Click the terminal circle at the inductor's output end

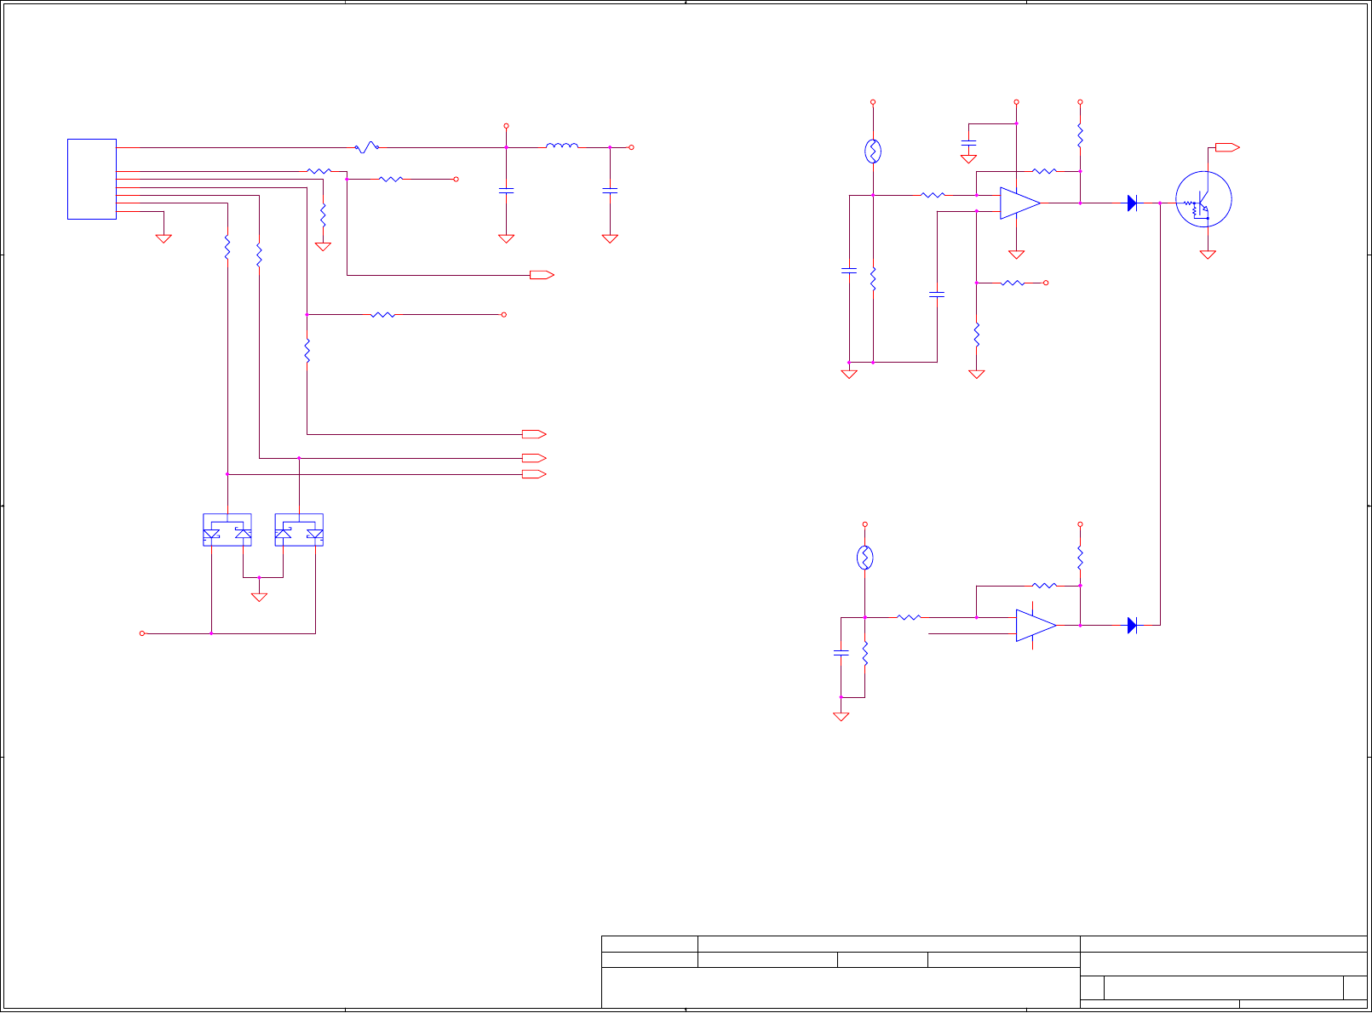(631, 147)
